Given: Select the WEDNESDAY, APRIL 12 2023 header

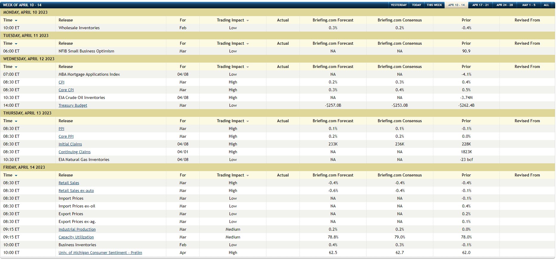Looking at the screenshot, I should [x=29, y=59].
